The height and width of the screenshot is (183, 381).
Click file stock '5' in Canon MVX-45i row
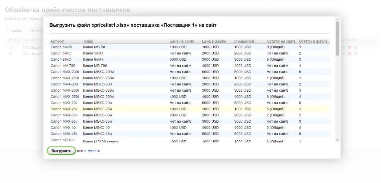pos(300,134)
